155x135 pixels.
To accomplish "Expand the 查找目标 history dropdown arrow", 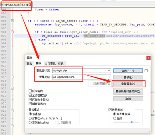I will tap(109, 71).
